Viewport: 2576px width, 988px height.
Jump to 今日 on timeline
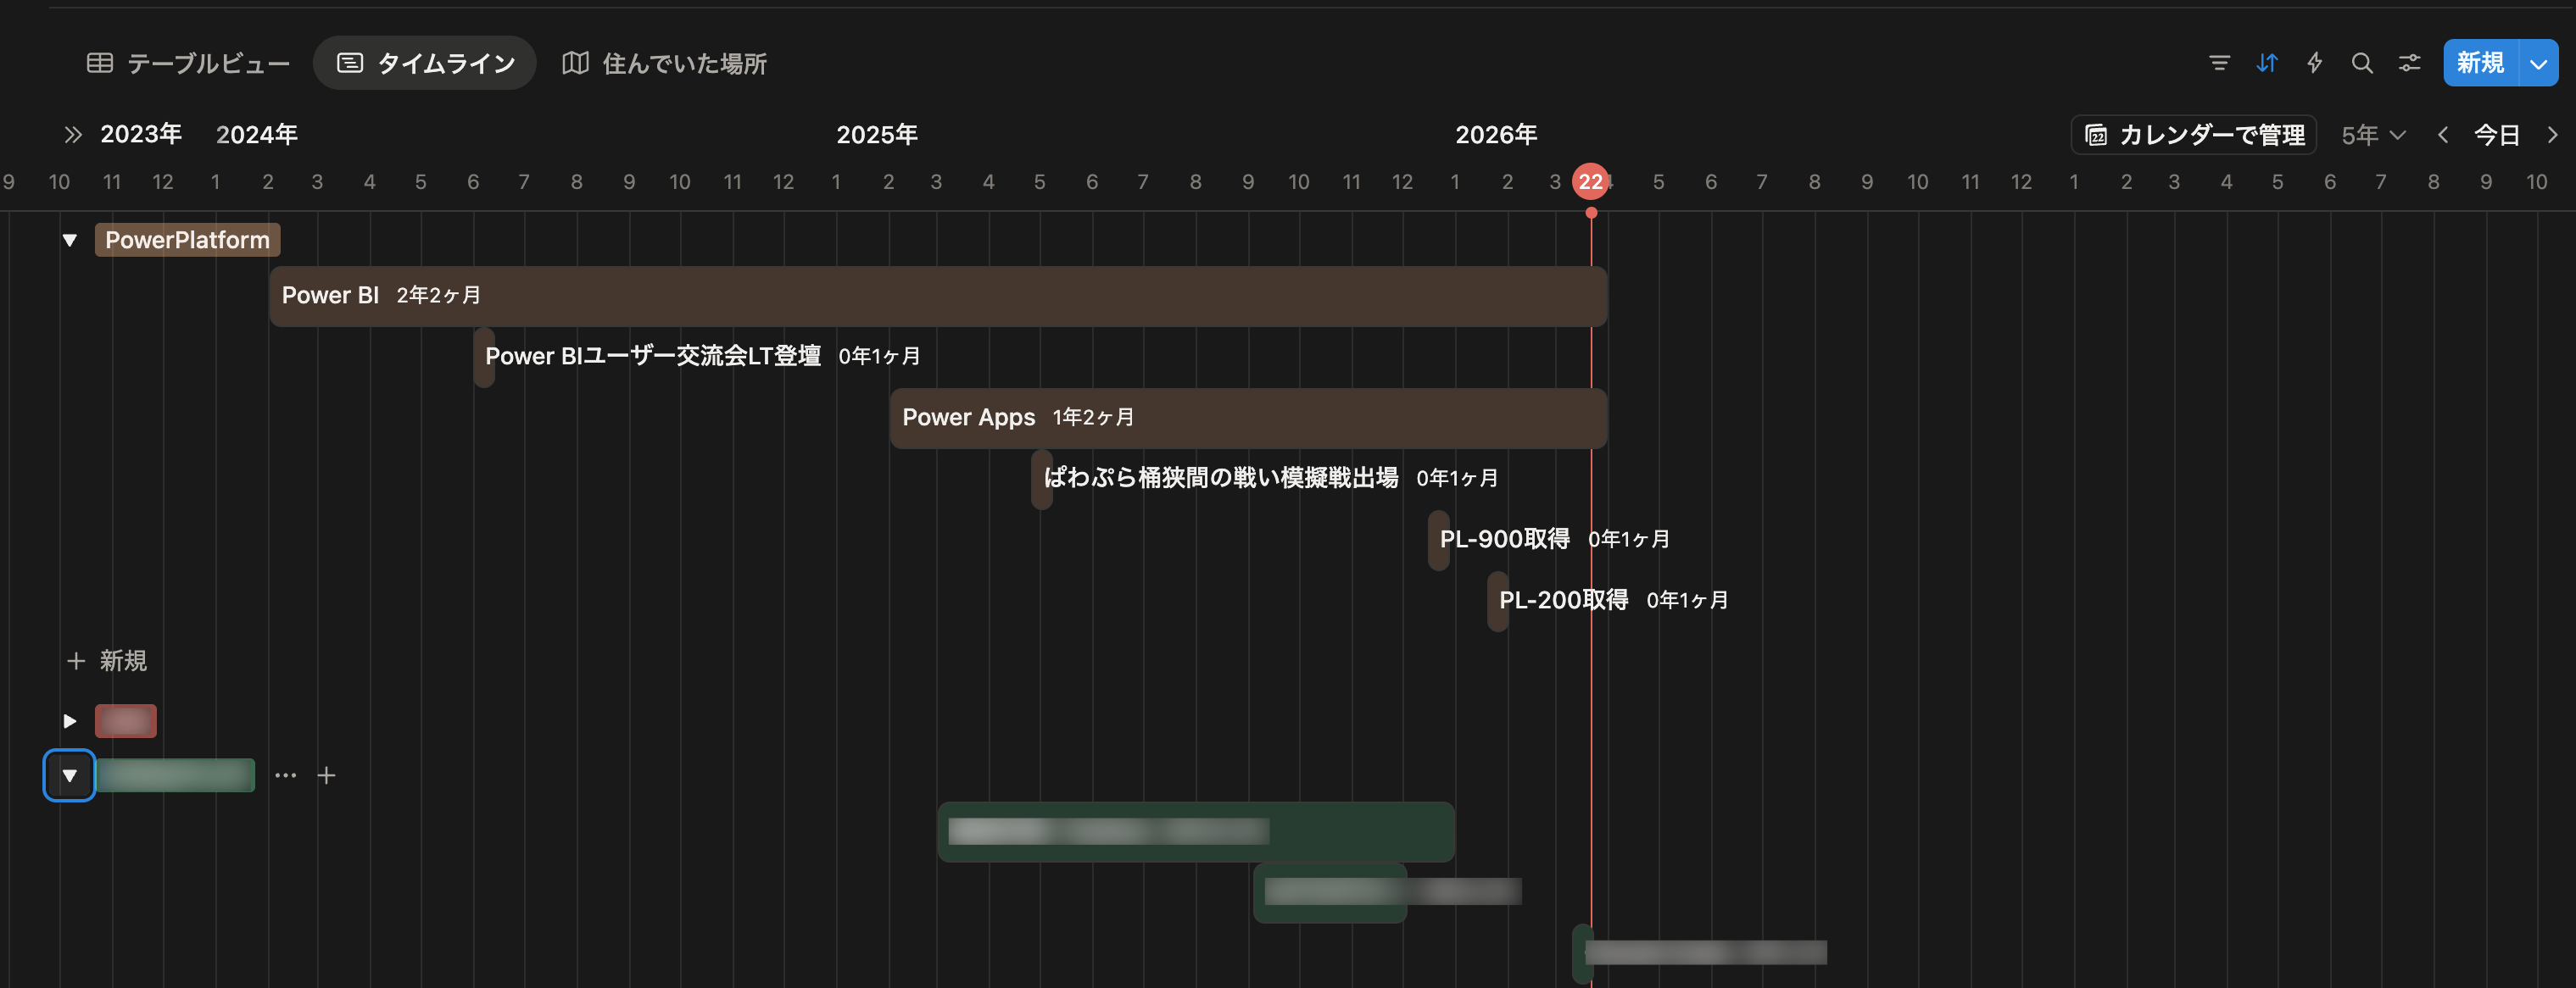point(2497,135)
